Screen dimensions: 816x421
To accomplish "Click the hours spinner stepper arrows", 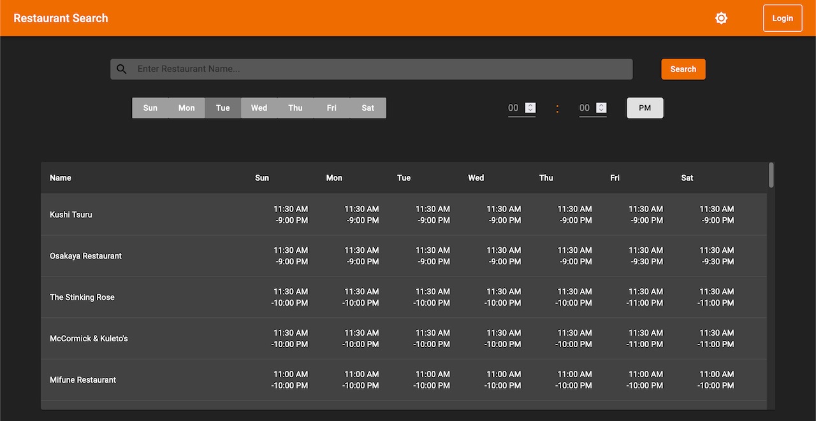I will point(530,108).
